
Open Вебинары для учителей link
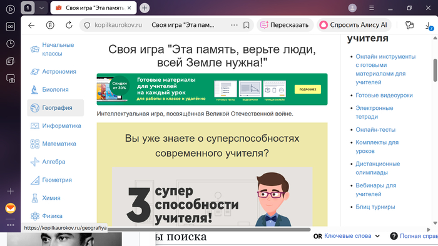tap(375, 189)
